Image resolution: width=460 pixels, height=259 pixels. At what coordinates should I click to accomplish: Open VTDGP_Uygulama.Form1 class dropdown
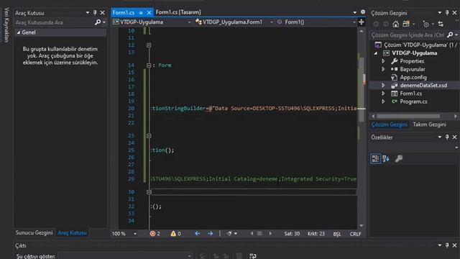pos(272,22)
